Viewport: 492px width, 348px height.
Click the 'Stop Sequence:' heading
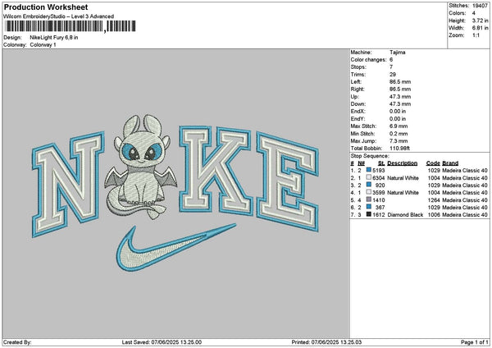370,156
